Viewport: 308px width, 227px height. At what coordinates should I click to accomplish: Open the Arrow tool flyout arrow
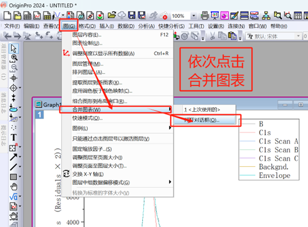20,157
